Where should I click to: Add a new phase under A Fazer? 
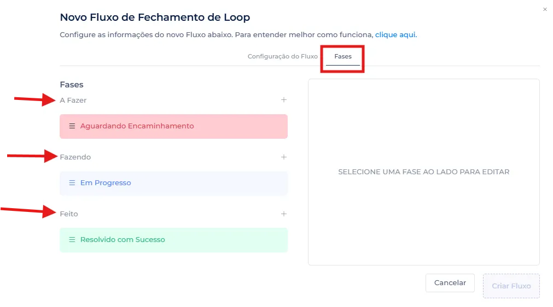click(283, 100)
